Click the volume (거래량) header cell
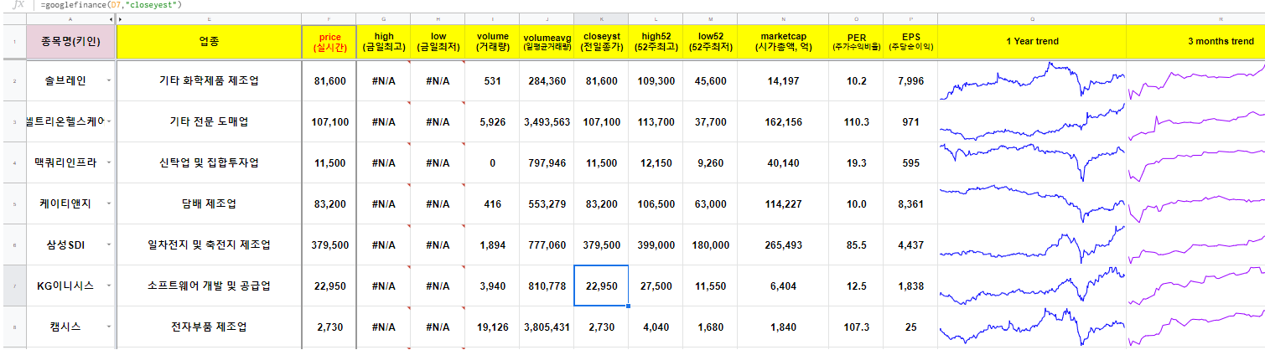 [492, 42]
